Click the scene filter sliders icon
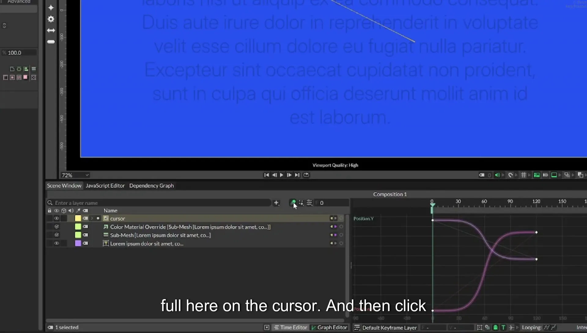 point(309,203)
